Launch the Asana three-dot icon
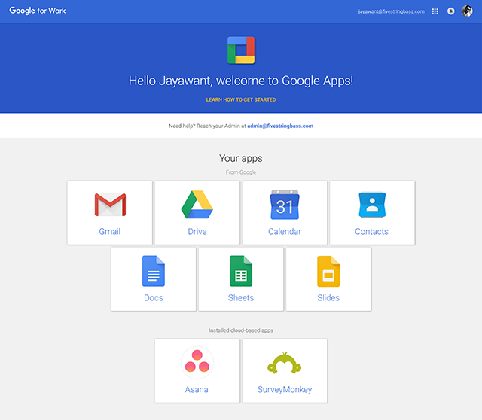 197,363
